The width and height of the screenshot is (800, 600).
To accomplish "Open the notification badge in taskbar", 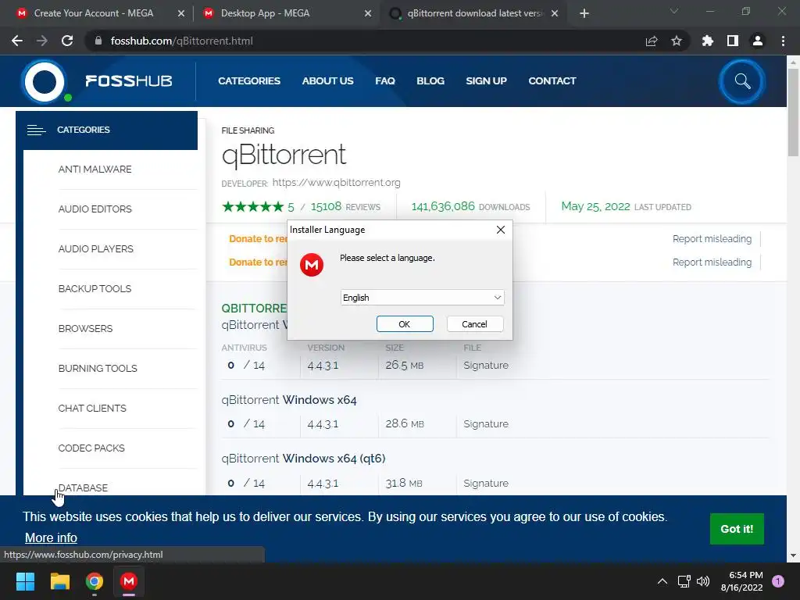I will (778, 581).
